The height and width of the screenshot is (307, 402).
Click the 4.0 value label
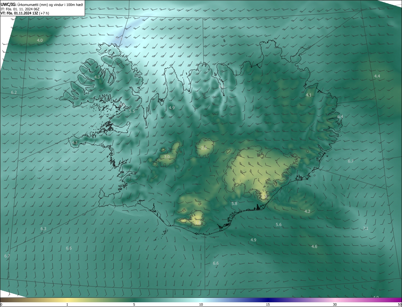40,40
